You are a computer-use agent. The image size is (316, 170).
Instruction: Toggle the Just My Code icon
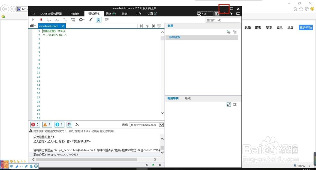(99, 20)
